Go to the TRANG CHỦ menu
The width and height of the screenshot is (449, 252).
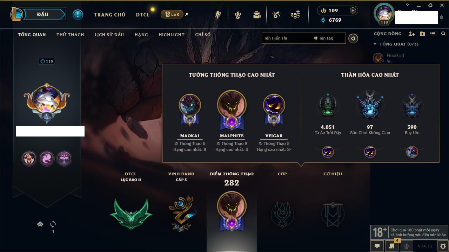(x=109, y=15)
